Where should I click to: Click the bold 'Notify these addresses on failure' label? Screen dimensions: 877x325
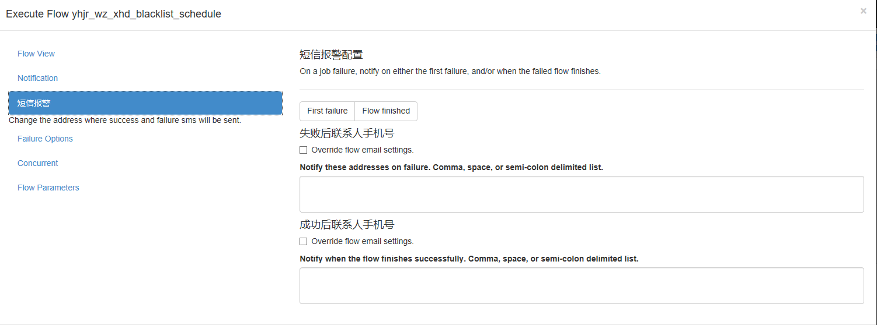pos(451,167)
